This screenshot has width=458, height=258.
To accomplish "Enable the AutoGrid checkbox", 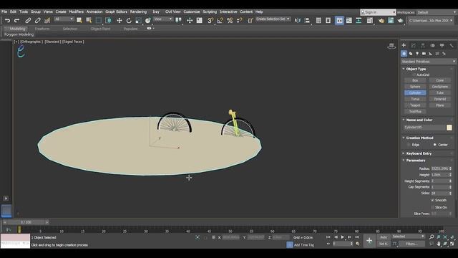I will pos(414,75).
